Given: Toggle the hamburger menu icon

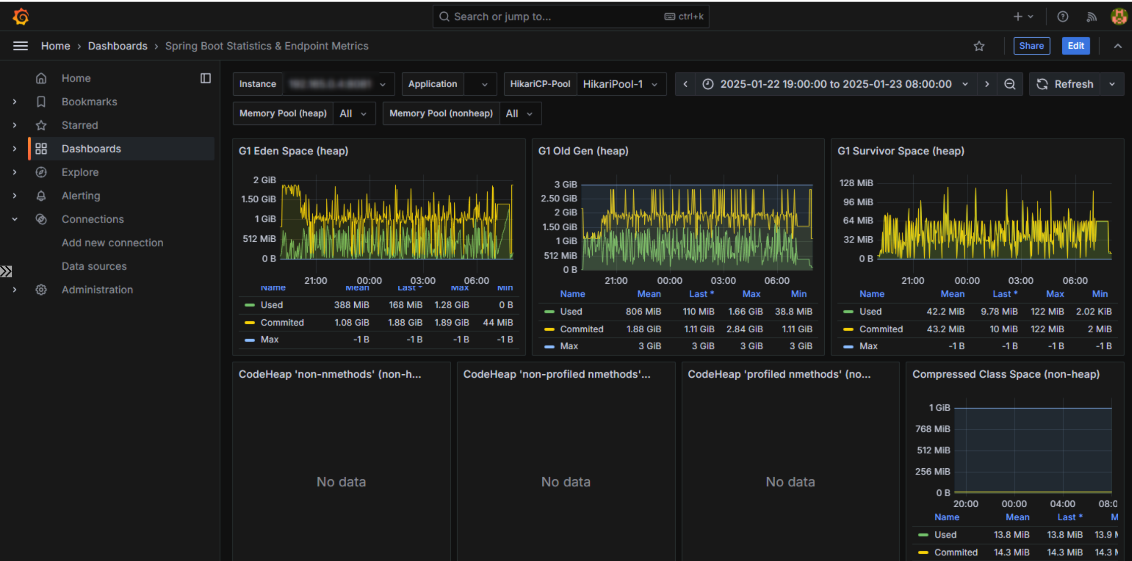Looking at the screenshot, I should coord(20,46).
